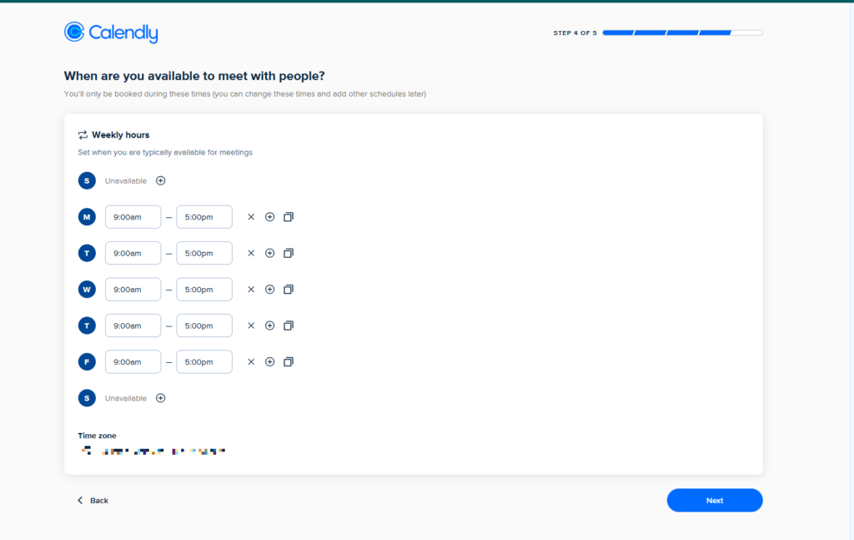Delete Wednesday's time interval with X icon
The height and width of the screenshot is (540, 854).
click(251, 290)
